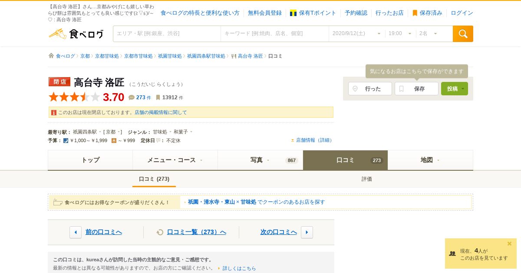The height and width of the screenshot is (273, 521).
Task: Open the メニュー・コース tab
Action: click(175, 160)
